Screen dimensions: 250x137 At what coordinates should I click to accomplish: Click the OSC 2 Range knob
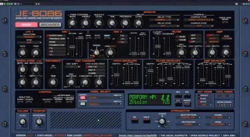[96, 52]
